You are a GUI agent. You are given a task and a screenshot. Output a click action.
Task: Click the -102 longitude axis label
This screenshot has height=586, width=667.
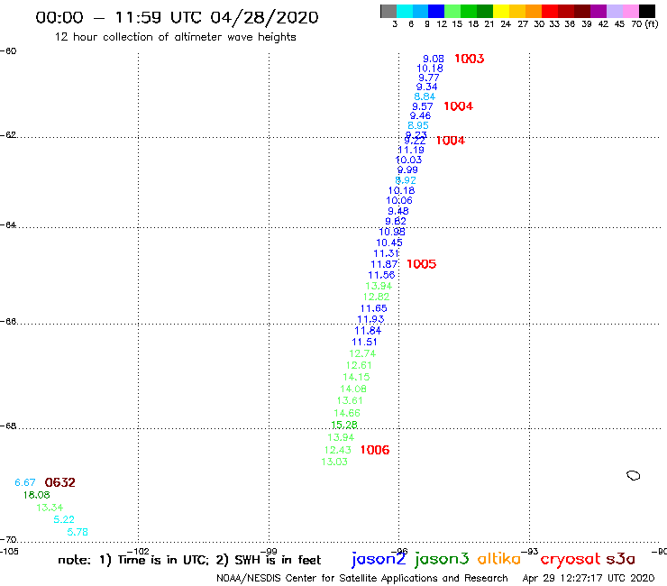point(138,552)
